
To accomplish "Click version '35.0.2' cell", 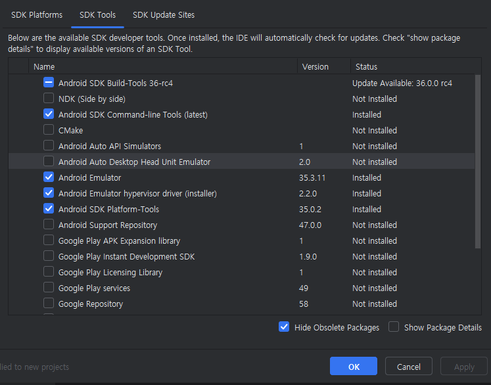I will point(310,209).
